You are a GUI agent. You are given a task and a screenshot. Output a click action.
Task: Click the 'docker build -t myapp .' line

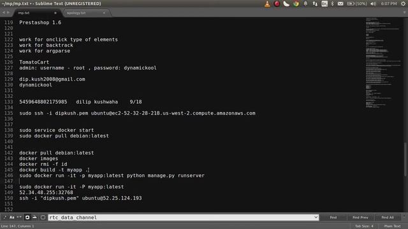(54, 170)
